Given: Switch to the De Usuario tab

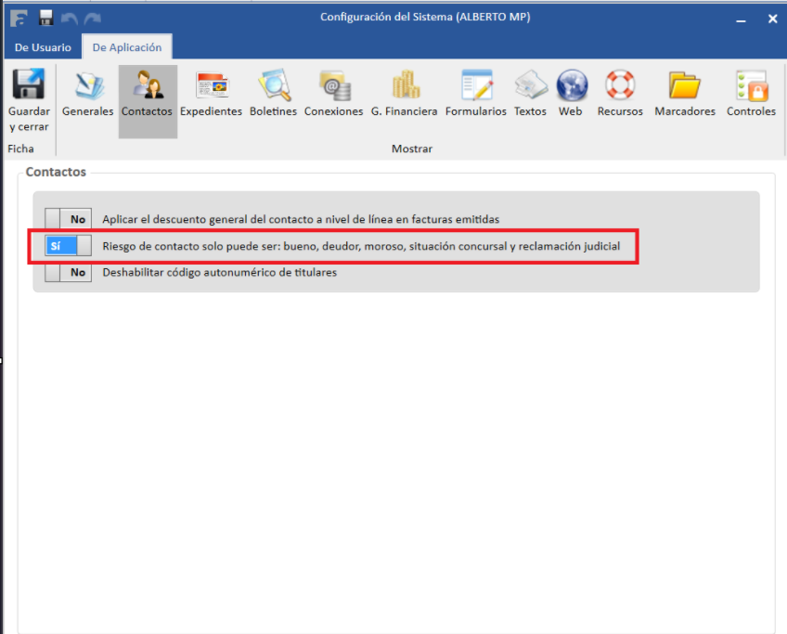Looking at the screenshot, I should click(x=43, y=47).
